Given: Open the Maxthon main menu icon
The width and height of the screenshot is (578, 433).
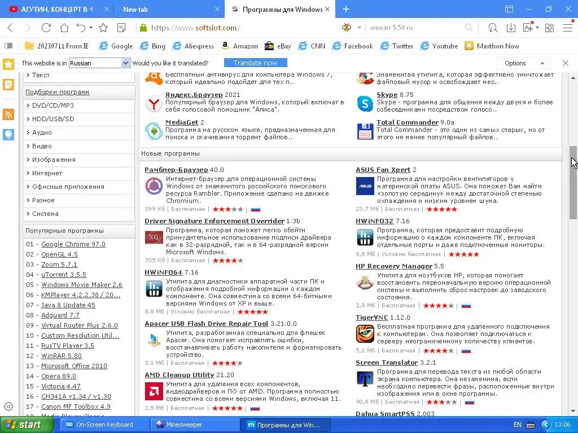Looking at the screenshot, I should click(568, 28).
